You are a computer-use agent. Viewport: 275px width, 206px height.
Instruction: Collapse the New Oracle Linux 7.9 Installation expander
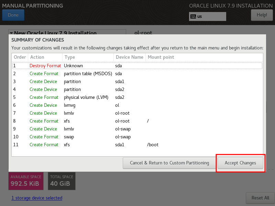11,33
